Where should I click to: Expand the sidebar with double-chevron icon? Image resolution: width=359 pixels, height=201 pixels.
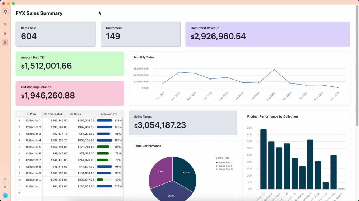click(x=5, y=187)
